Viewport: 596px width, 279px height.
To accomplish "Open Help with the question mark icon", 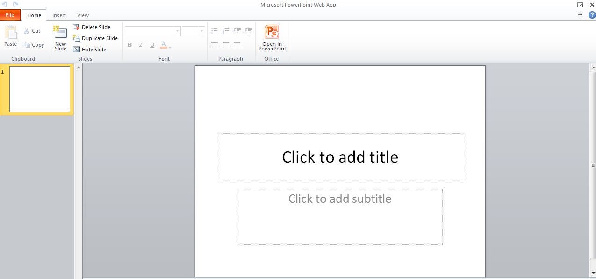I will click(x=592, y=15).
